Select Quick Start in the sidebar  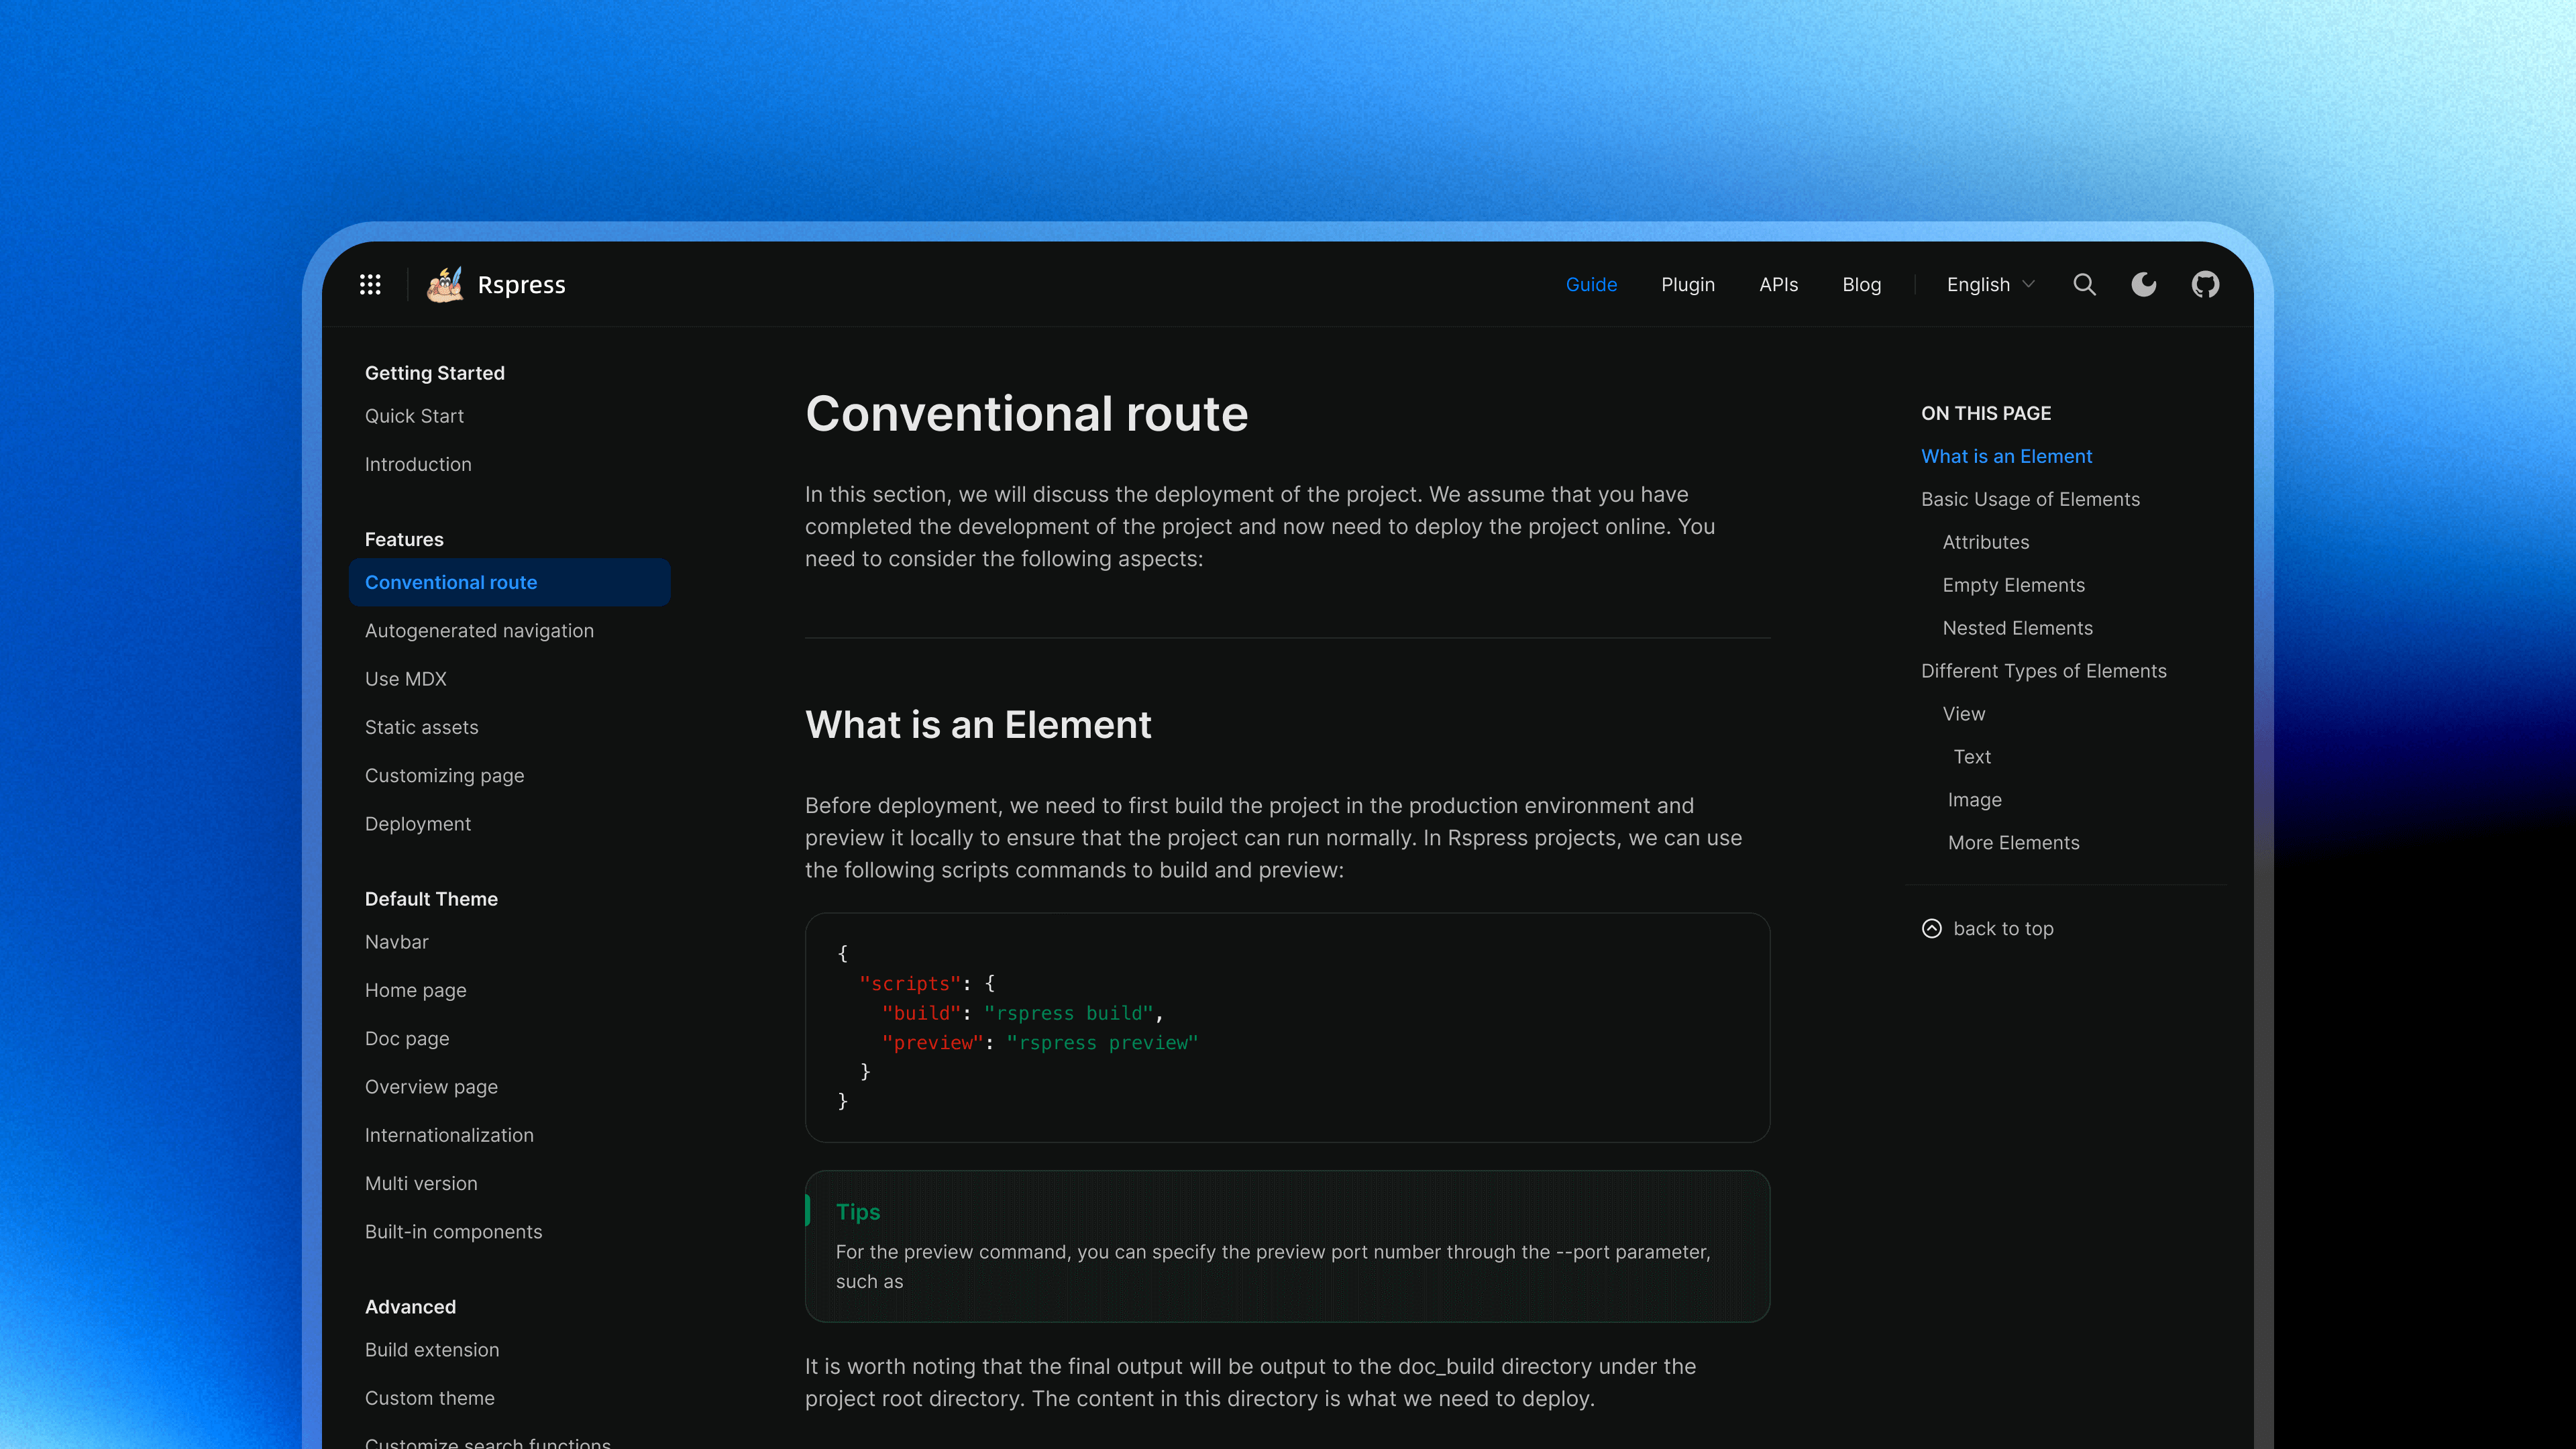pyautogui.click(x=414, y=416)
